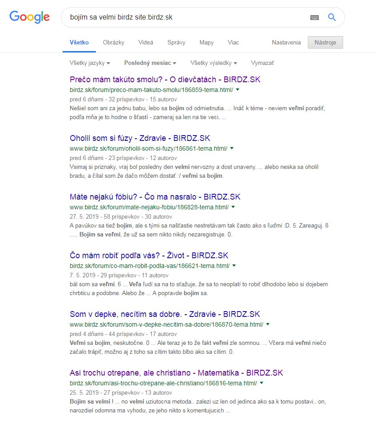
Task: Click text 'pred 6 dňami - 23 príspevkov - 12 autorov'
Action: 123,158
